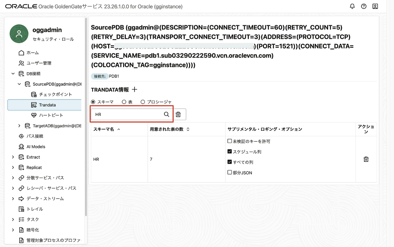Open ホーム in the sidebar
Image resolution: width=394 pixels, height=247 pixels.
click(x=32, y=53)
